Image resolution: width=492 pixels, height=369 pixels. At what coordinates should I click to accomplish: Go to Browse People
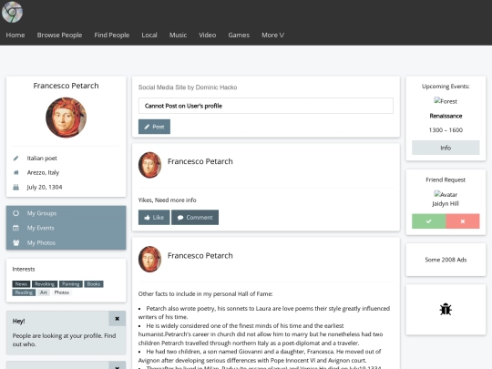click(x=59, y=36)
